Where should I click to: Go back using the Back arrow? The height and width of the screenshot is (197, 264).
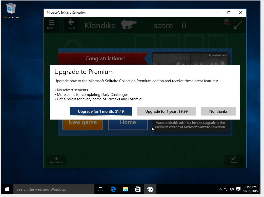(x=71, y=25)
